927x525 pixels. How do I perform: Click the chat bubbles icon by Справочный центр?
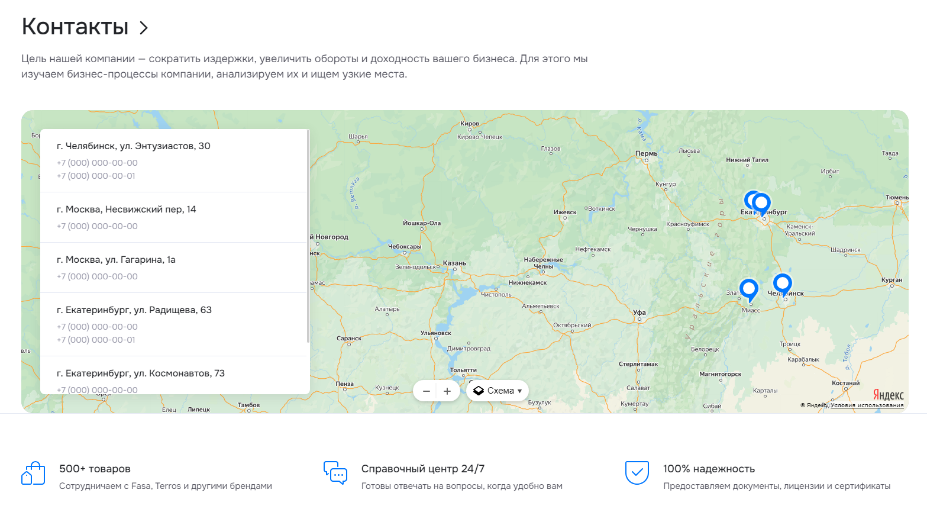[335, 473]
